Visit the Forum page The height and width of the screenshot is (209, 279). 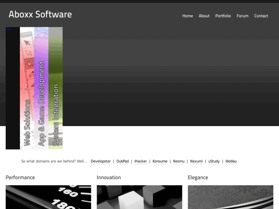click(x=243, y=16)
